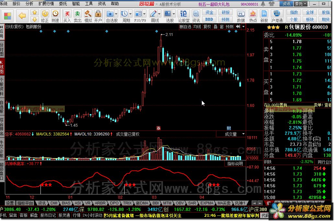Click the notification bell icon in title bar
334x221 pixels.
coord(263,4)
